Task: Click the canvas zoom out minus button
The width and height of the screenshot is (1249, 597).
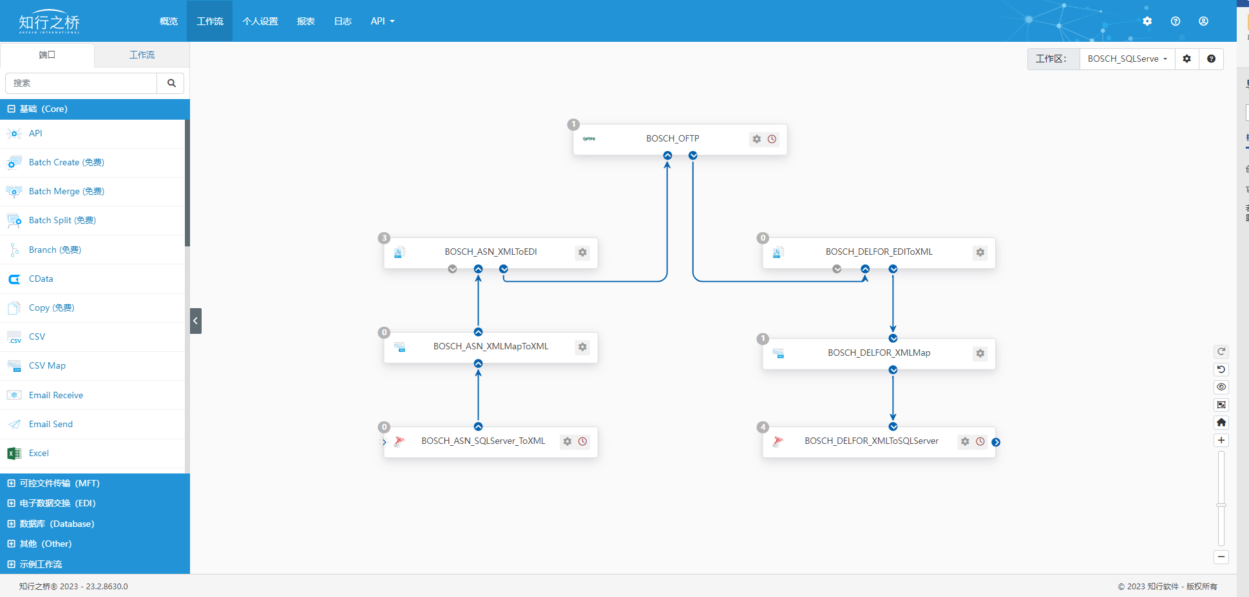Action: coord(1221,557)
